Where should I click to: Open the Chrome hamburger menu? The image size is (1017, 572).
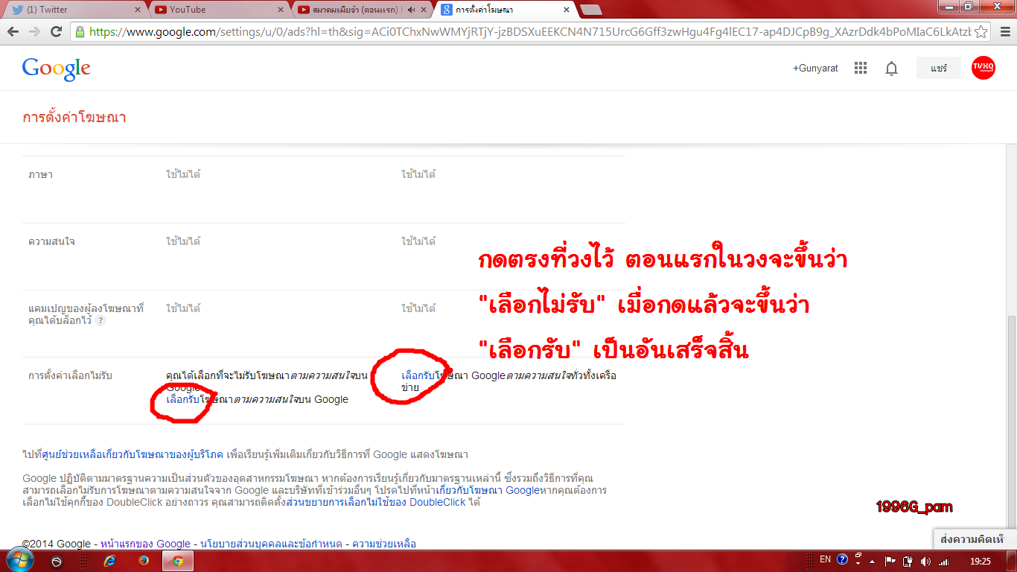(x=1004, y=32)
